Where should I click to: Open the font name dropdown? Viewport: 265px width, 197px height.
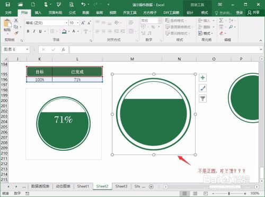[67, 23]
